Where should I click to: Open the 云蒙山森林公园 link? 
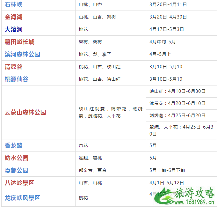(25, 112)
